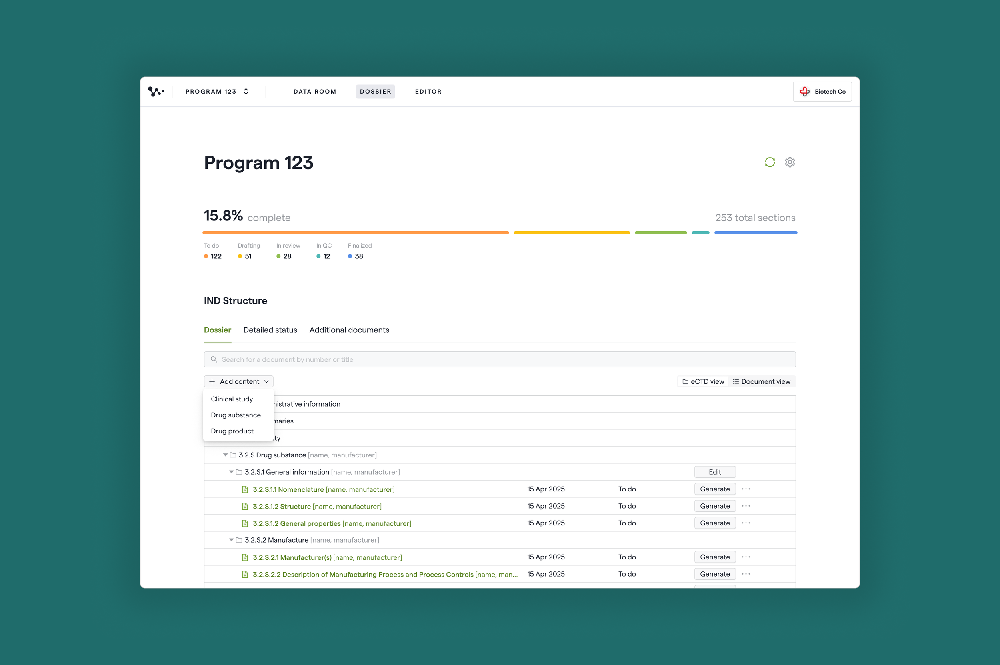Screen dimensions: 1000x665
Task: Click the document icon beside 3.2.S.2.1 Manufacturer(s)
Action: (x=245, y=557)
